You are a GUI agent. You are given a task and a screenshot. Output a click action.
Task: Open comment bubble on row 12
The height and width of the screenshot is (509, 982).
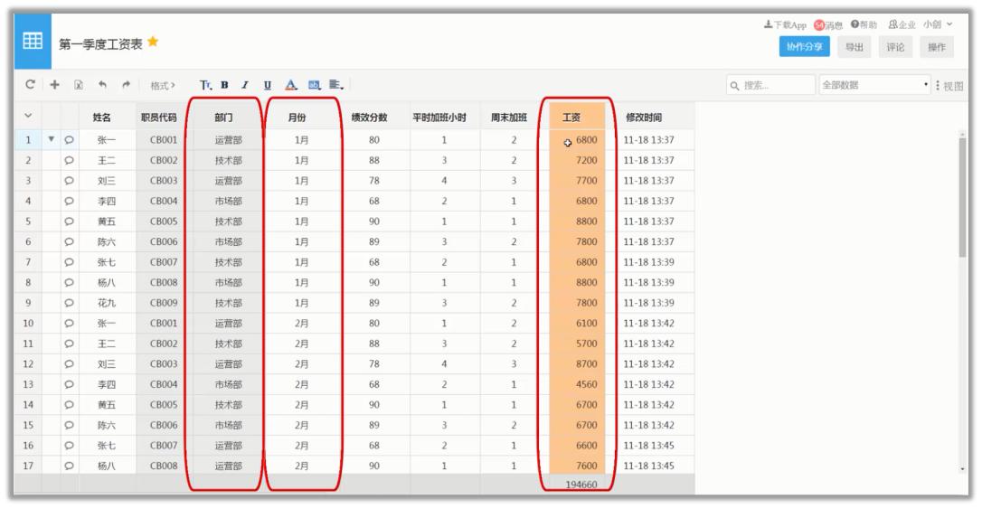tap(69, 363)
